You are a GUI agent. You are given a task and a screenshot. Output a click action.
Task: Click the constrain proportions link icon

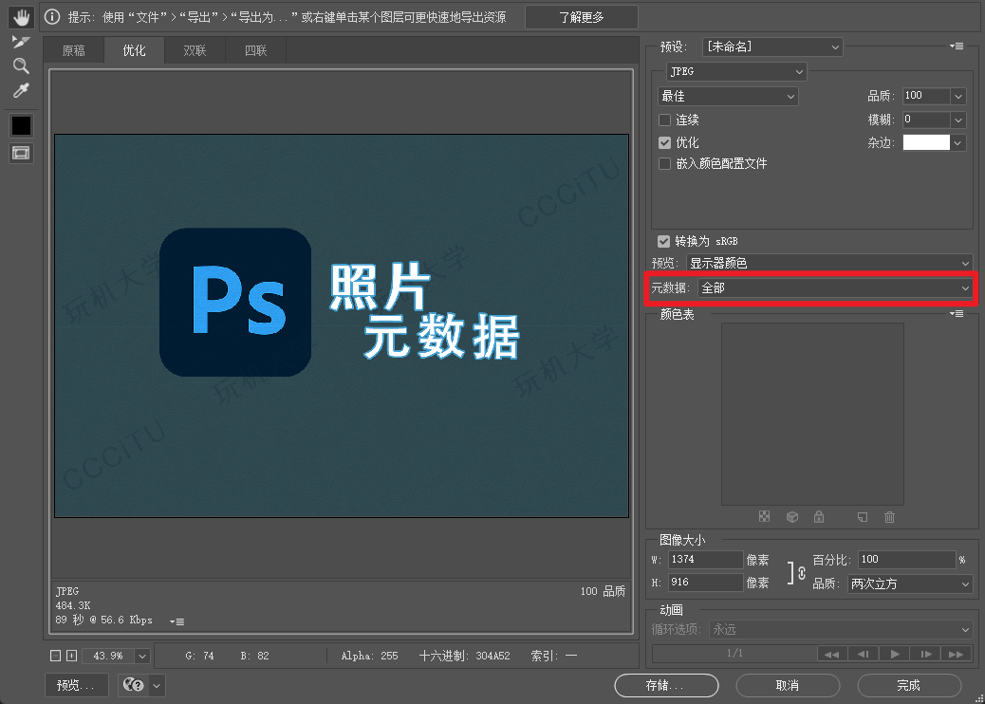pos(801,573)
